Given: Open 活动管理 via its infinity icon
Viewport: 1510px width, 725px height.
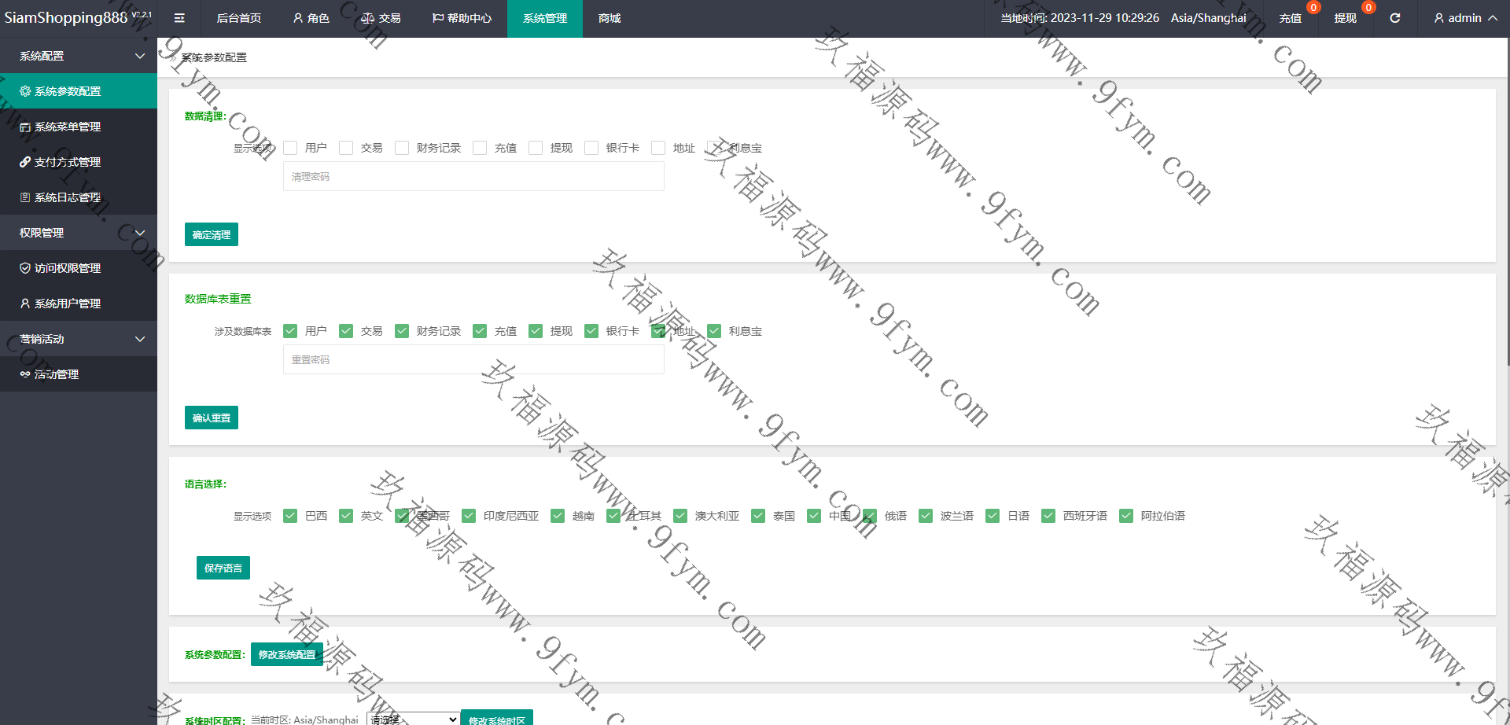Looking at the screenshot, I should (x=25, y=374).
